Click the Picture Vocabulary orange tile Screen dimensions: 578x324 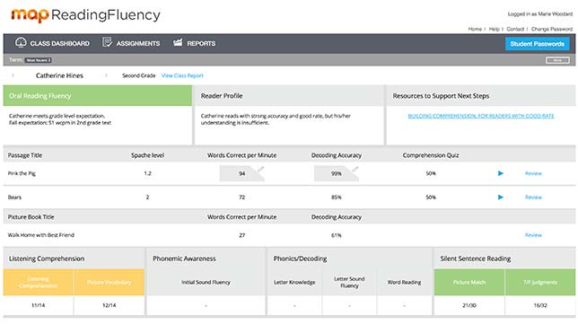point(109,283)
